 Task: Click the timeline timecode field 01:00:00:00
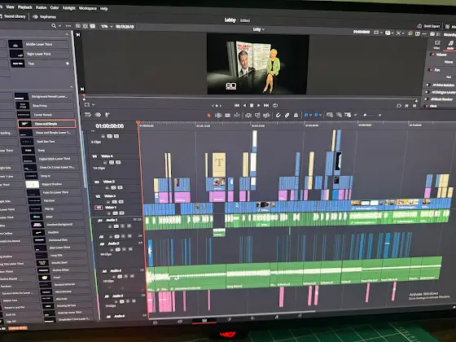pos(110,126)
